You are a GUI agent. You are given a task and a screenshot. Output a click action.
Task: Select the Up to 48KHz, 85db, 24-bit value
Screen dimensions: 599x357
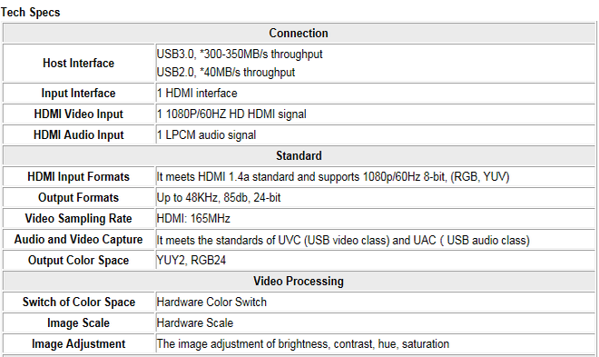[x=219, y=198]
